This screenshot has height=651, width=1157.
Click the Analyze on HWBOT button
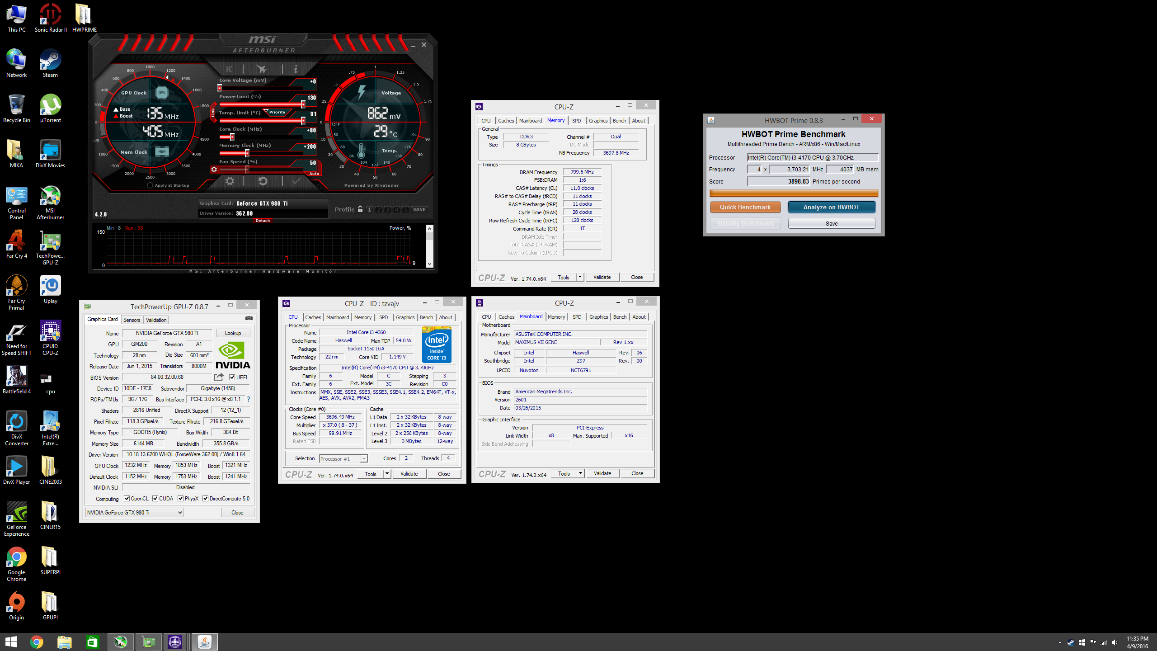pos(831,207)
